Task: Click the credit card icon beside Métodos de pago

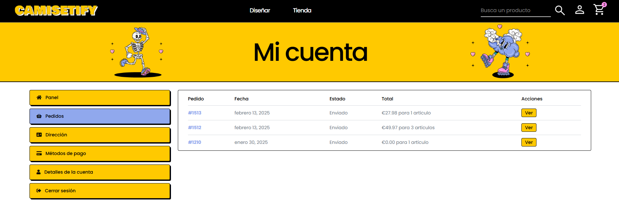Action: click(39, 153)
